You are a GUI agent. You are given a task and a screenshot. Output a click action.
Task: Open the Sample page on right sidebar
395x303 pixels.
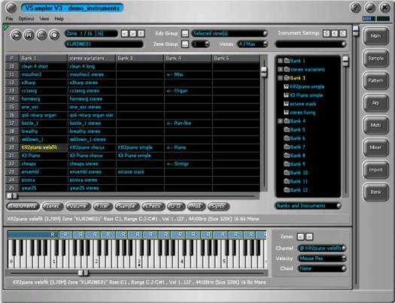375,59
